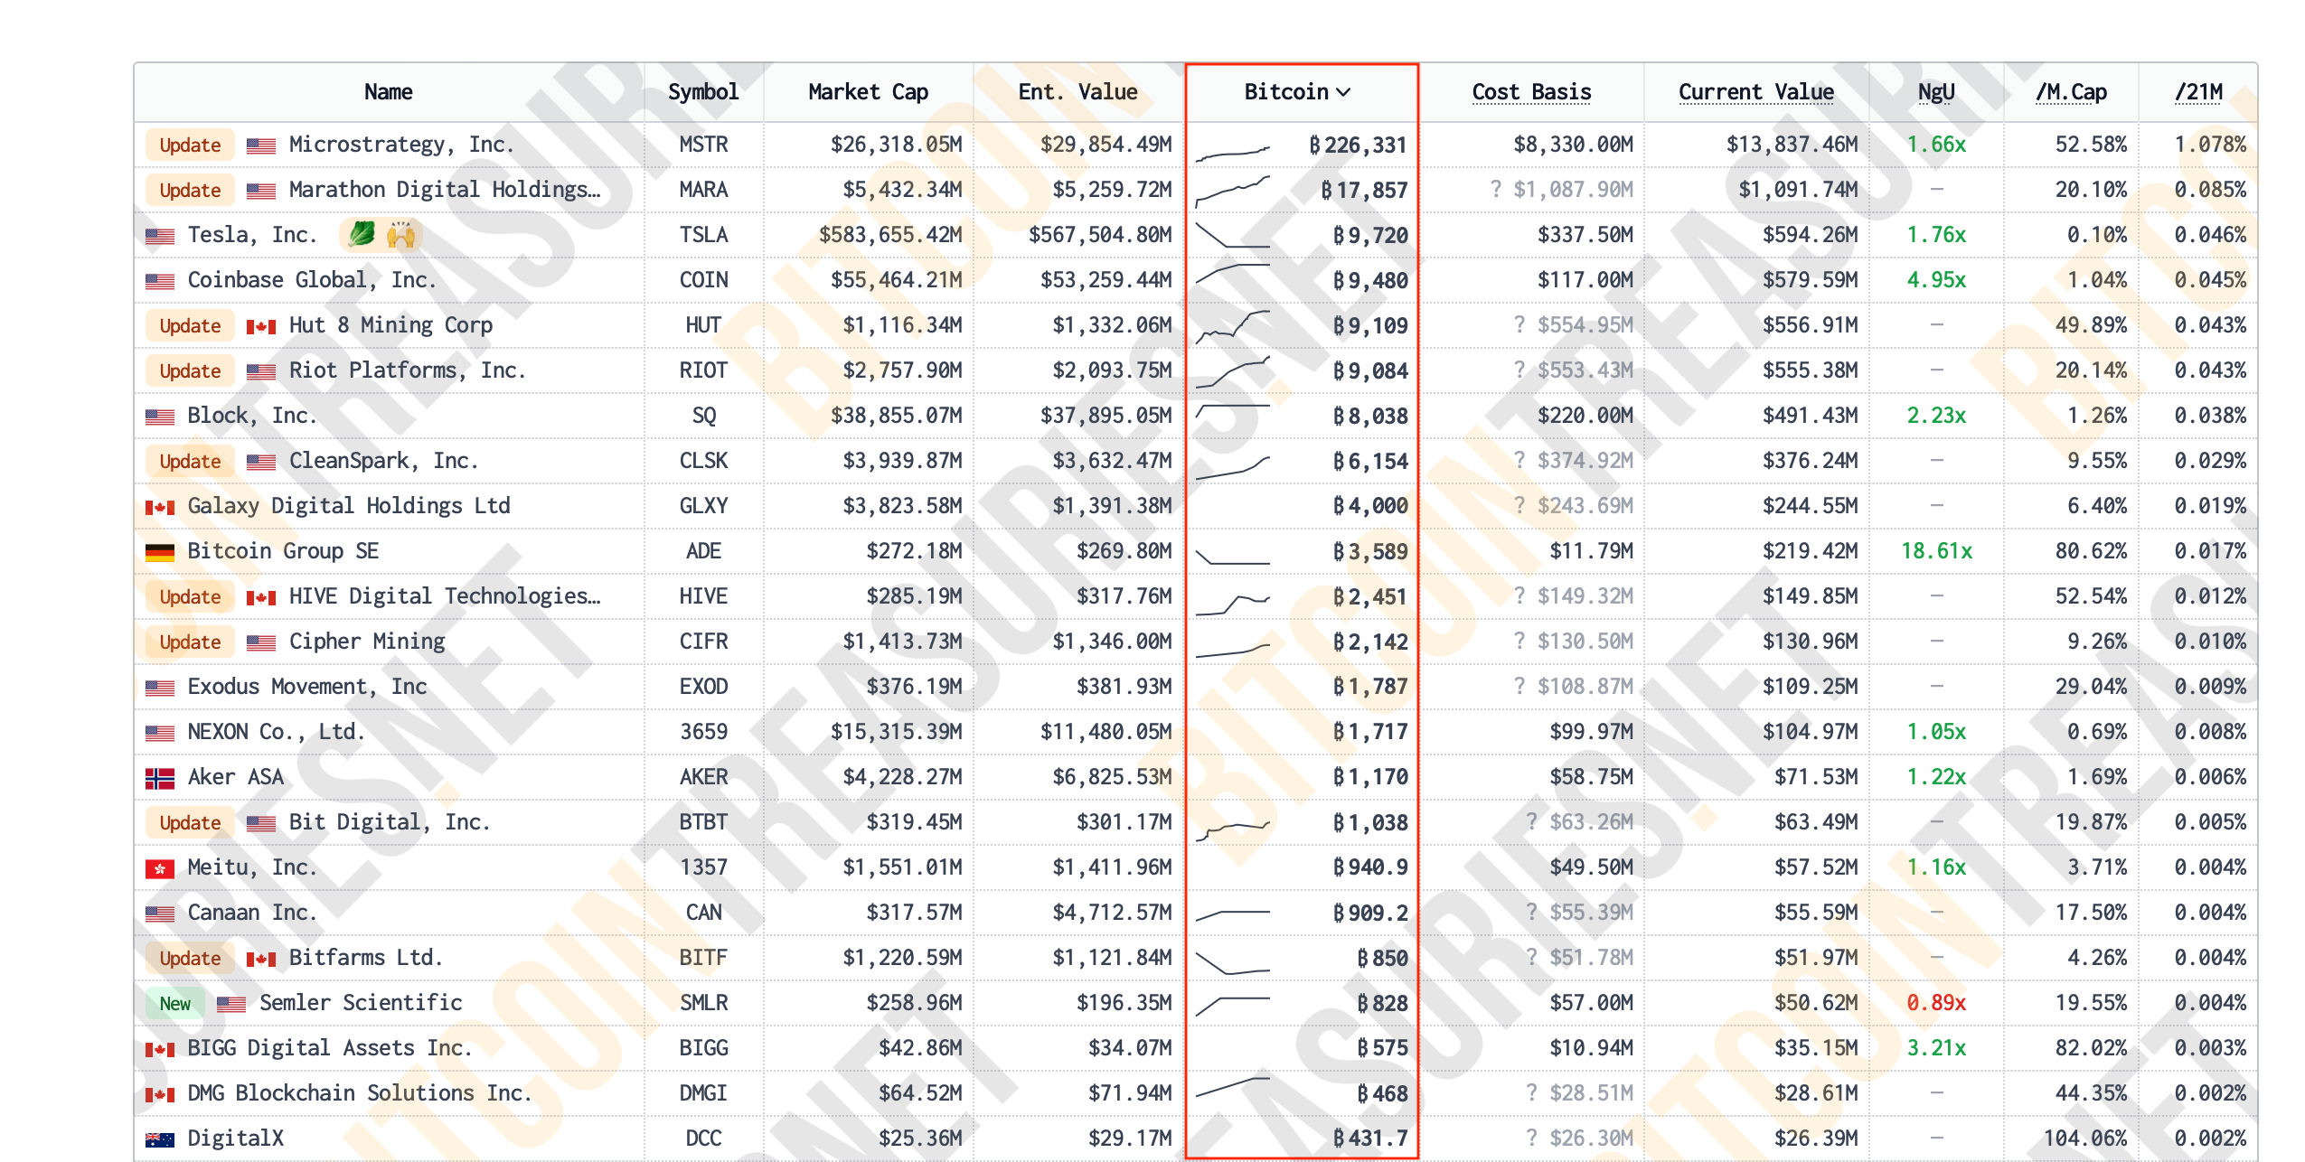This screenshot has width=2305, height=1162.
Task: Click the GLXY ticker symbol
Action: tap(702, 506)
